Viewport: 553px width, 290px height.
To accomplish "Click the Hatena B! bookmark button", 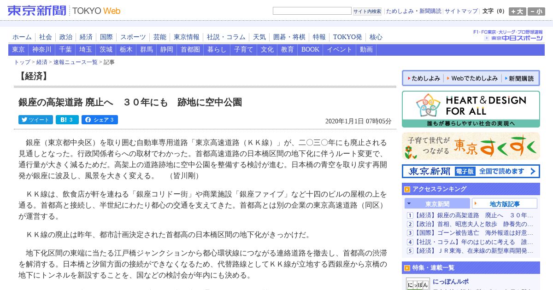I will coord(67,120).
